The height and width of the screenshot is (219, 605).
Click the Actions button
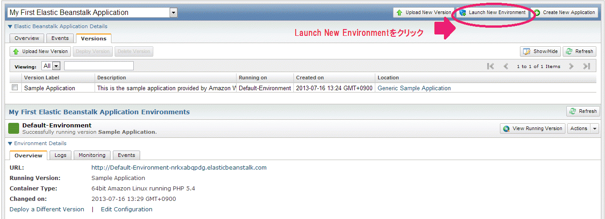[x=579, y=129]
